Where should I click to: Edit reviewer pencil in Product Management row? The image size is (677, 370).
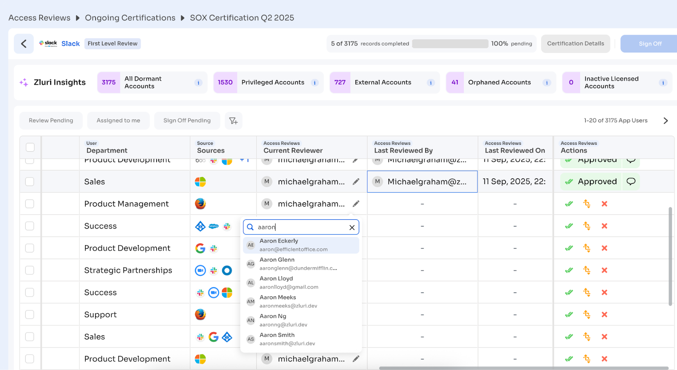coord(356,204)
